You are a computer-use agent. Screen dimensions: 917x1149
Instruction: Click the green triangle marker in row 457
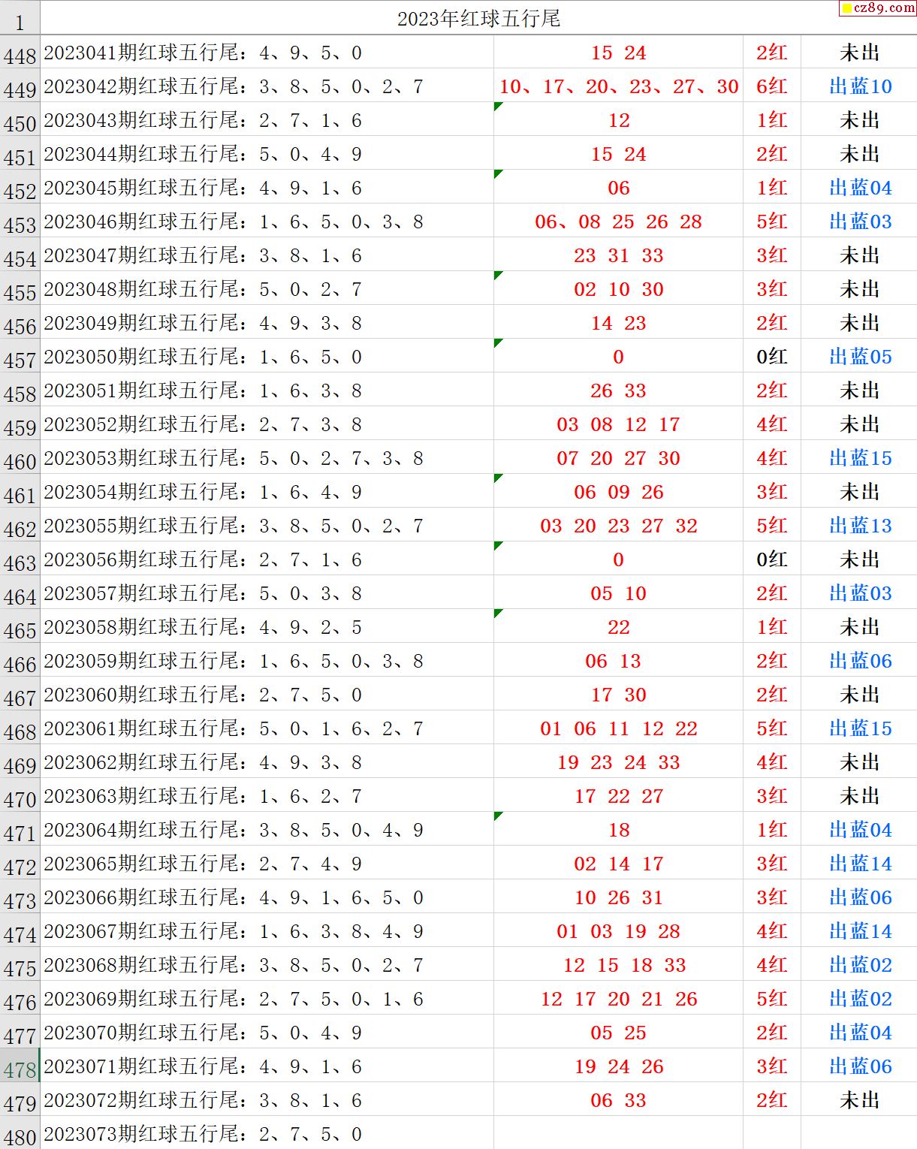499,343
